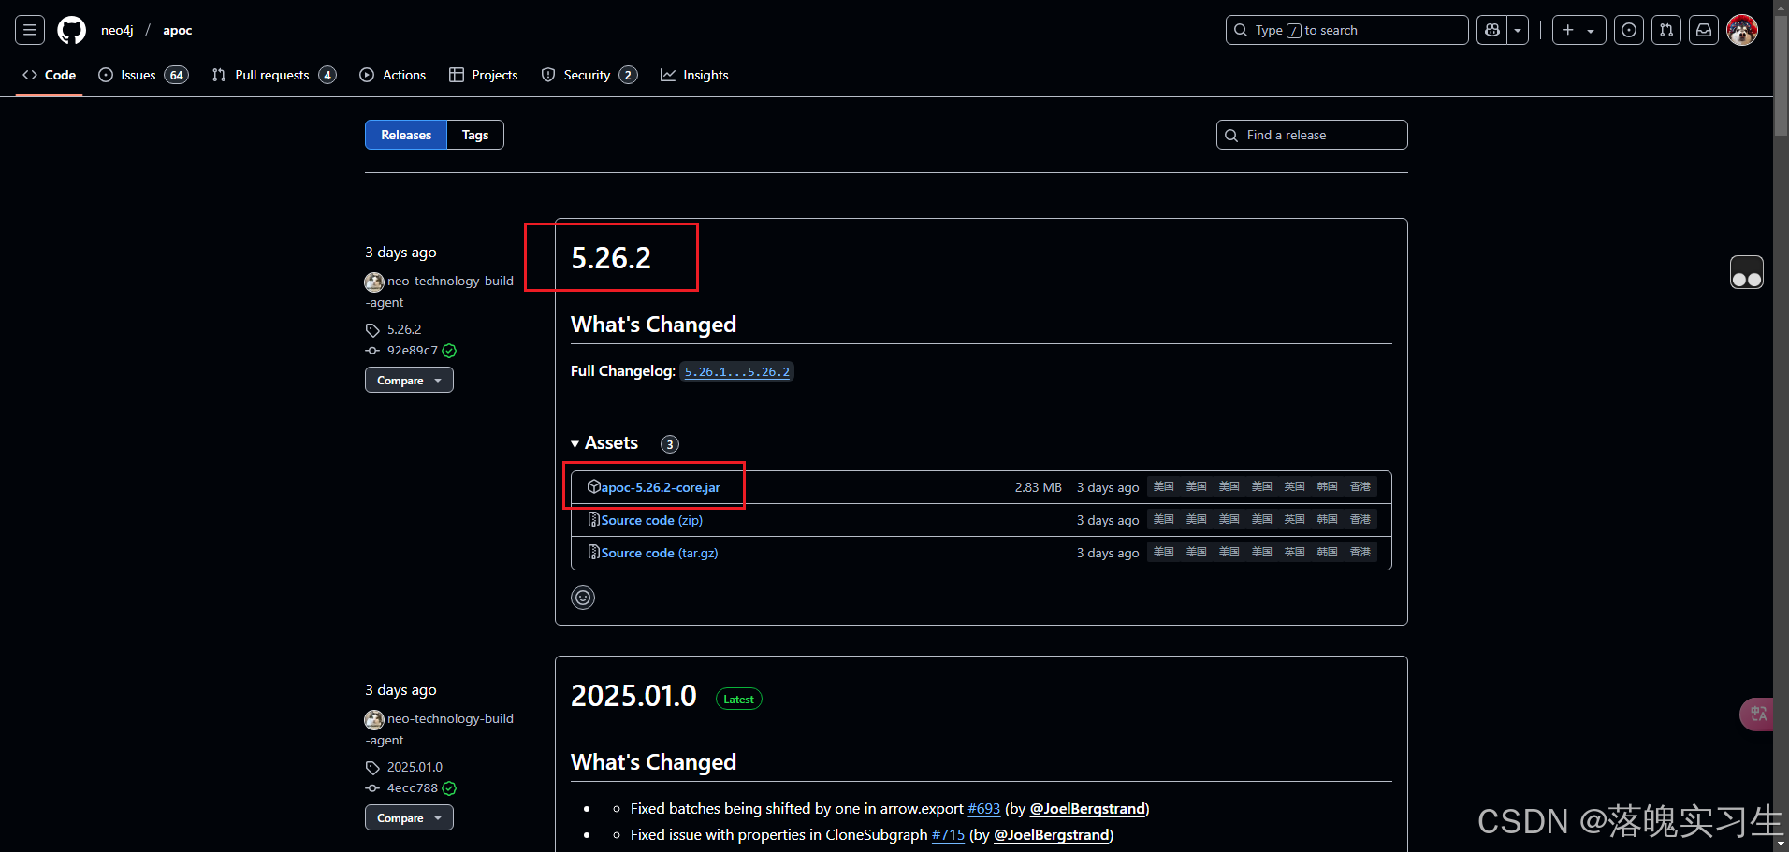Switch to Security tab

(589, 75)
